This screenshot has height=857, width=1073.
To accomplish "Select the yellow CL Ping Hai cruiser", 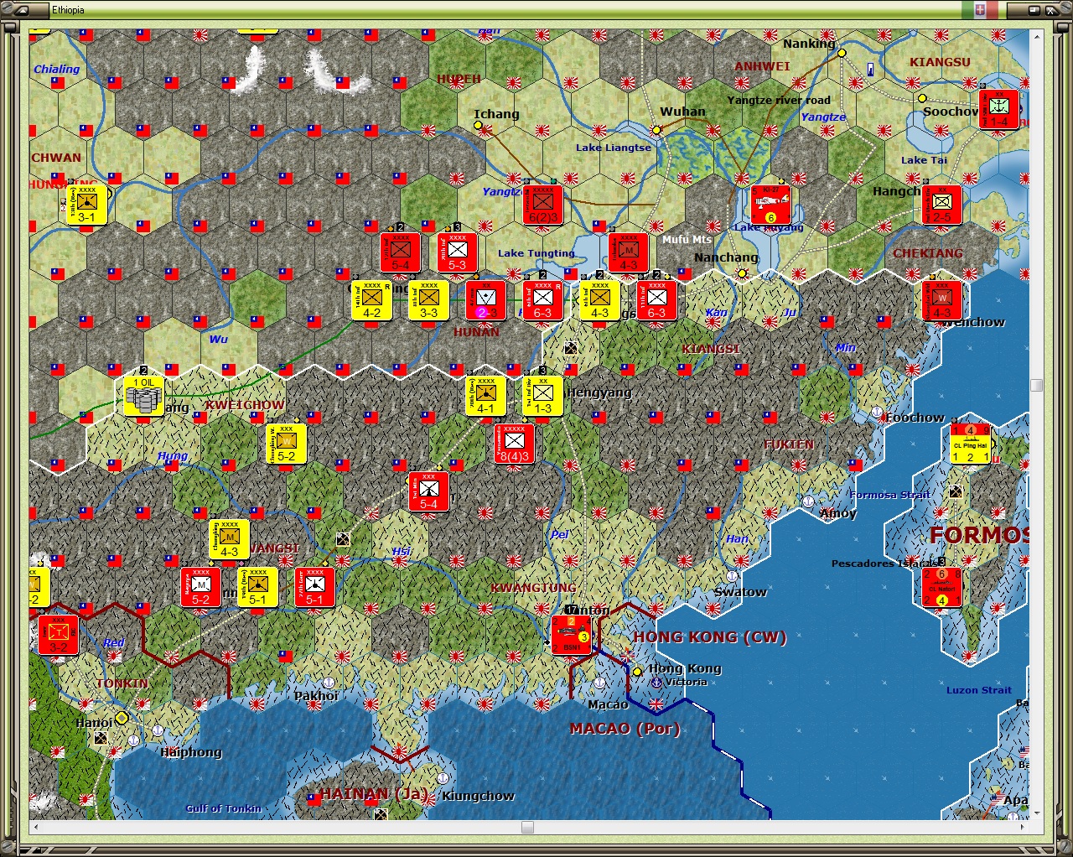I will [970, 444].
